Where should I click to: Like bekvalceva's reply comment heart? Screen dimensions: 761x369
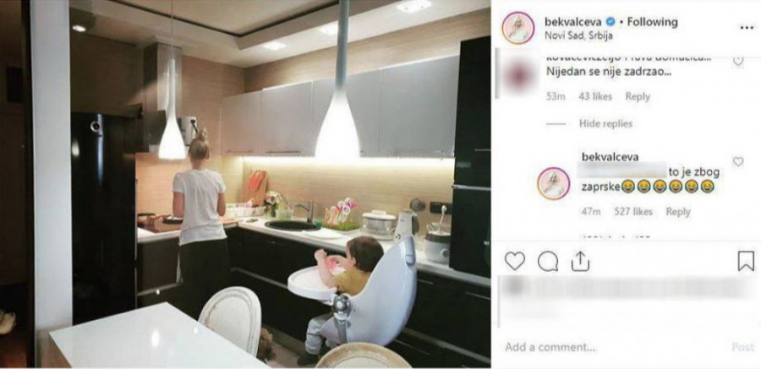point(737,162)
